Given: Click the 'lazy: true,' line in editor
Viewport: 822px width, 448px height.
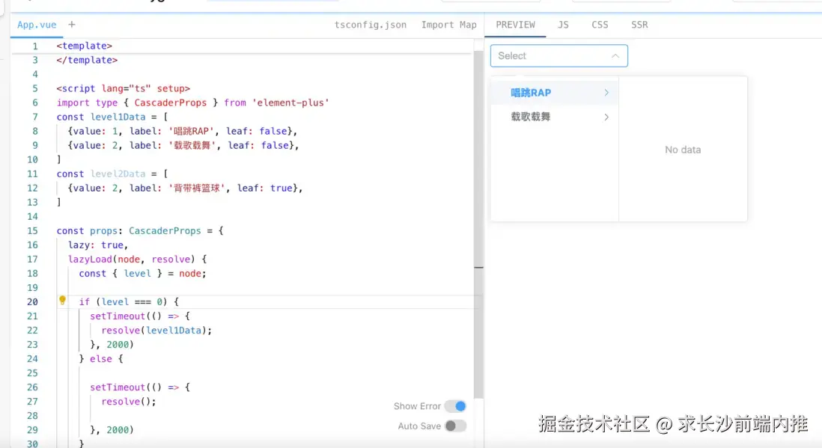Looking at the screenshot, I should pos(97,245).
